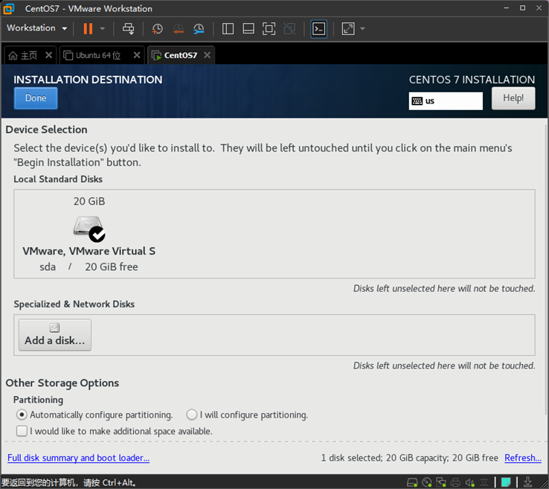Open the console view icon
549x489 pixels.
point(319,29)
